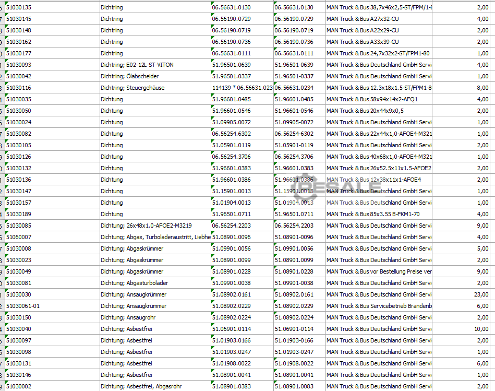Select the 'vor Bestellung Preise' supplier note cell
Screen dimensions: 495x391
[400, 271]
